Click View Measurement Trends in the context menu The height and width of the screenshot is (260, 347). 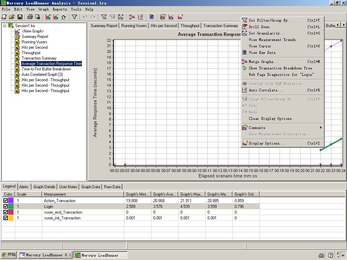[x=282, y=40]
